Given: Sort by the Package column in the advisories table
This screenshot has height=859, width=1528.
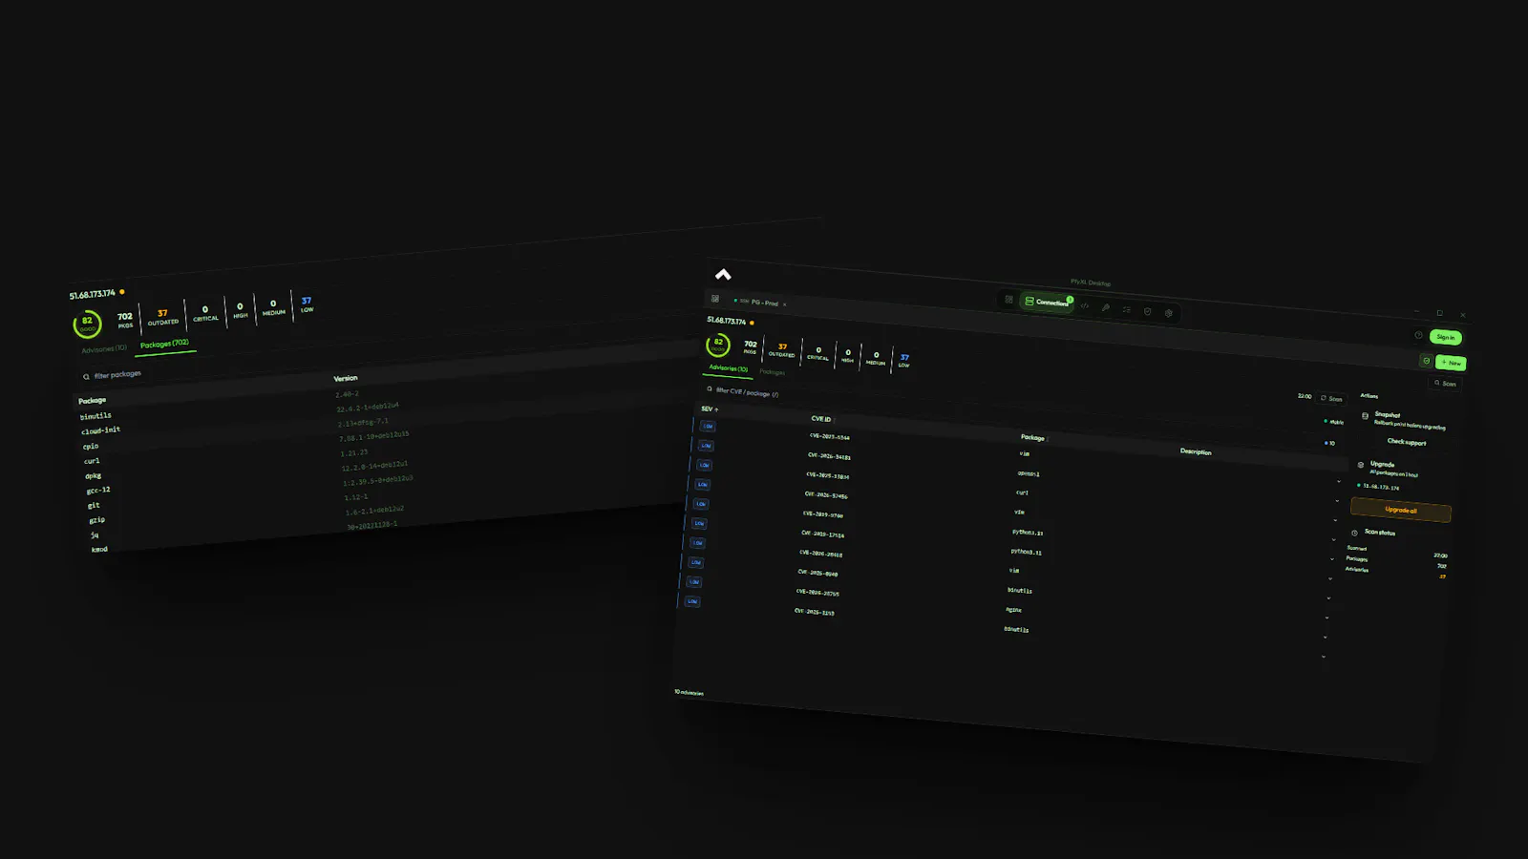Looking at the screenshot, I should [x=1033, y=437].
